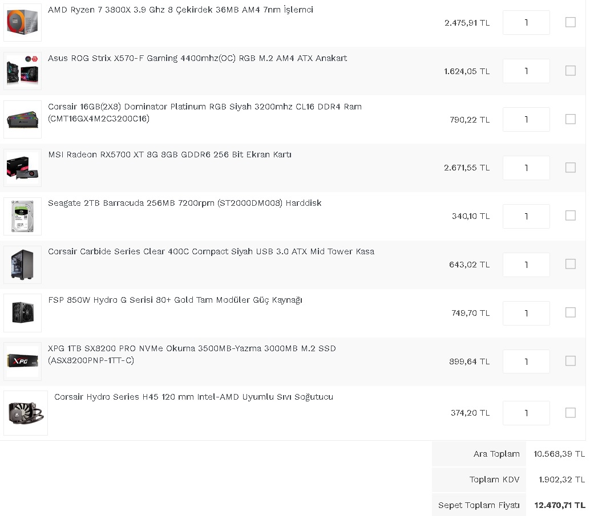Open the Asus ROG Strix motherboard thumbnail image

[22, 71]
